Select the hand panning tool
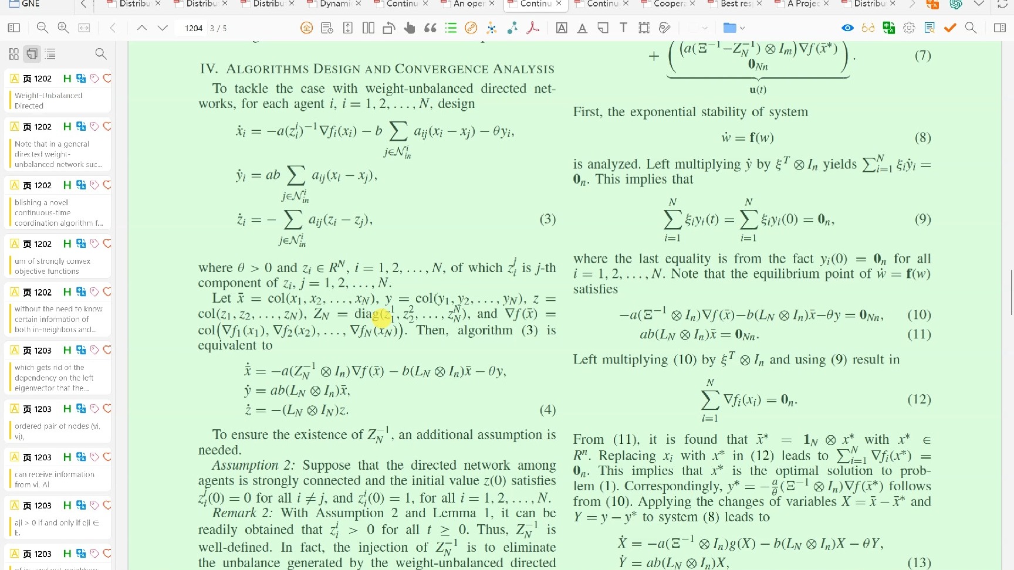1014x570 pixels. (x=410, y=28)
